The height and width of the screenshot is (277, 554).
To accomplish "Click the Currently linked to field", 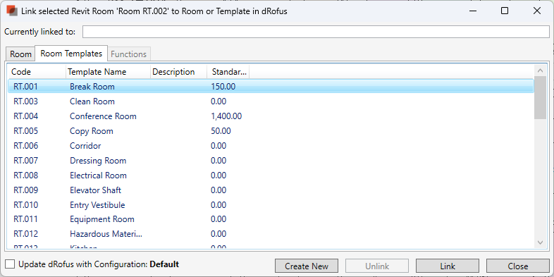I will pyautogui.click(x=316, y=32).
